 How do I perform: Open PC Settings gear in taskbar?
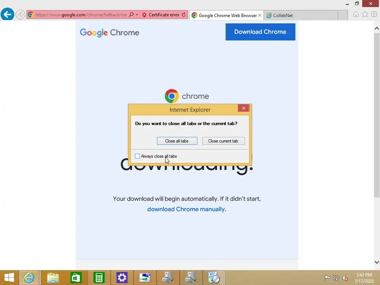[122, 278]
